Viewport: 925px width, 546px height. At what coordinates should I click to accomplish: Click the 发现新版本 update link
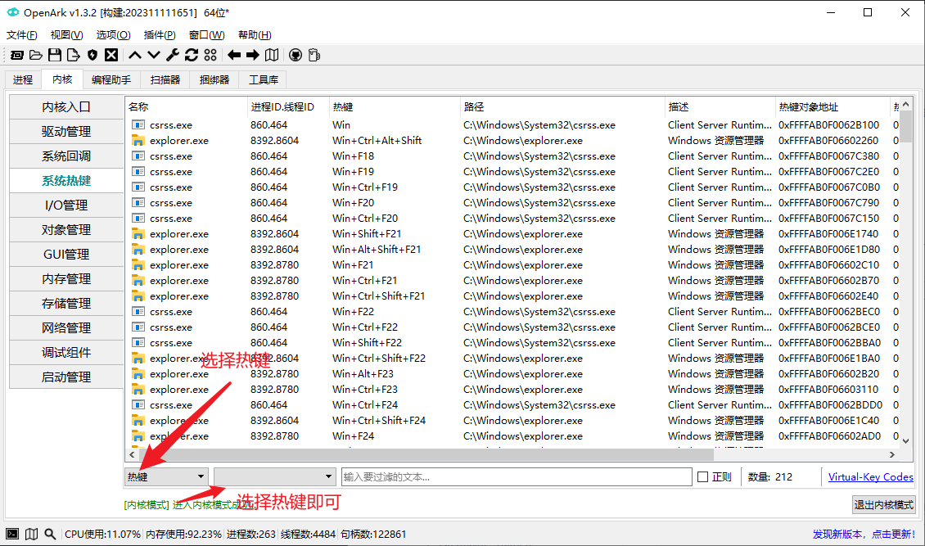864,534
